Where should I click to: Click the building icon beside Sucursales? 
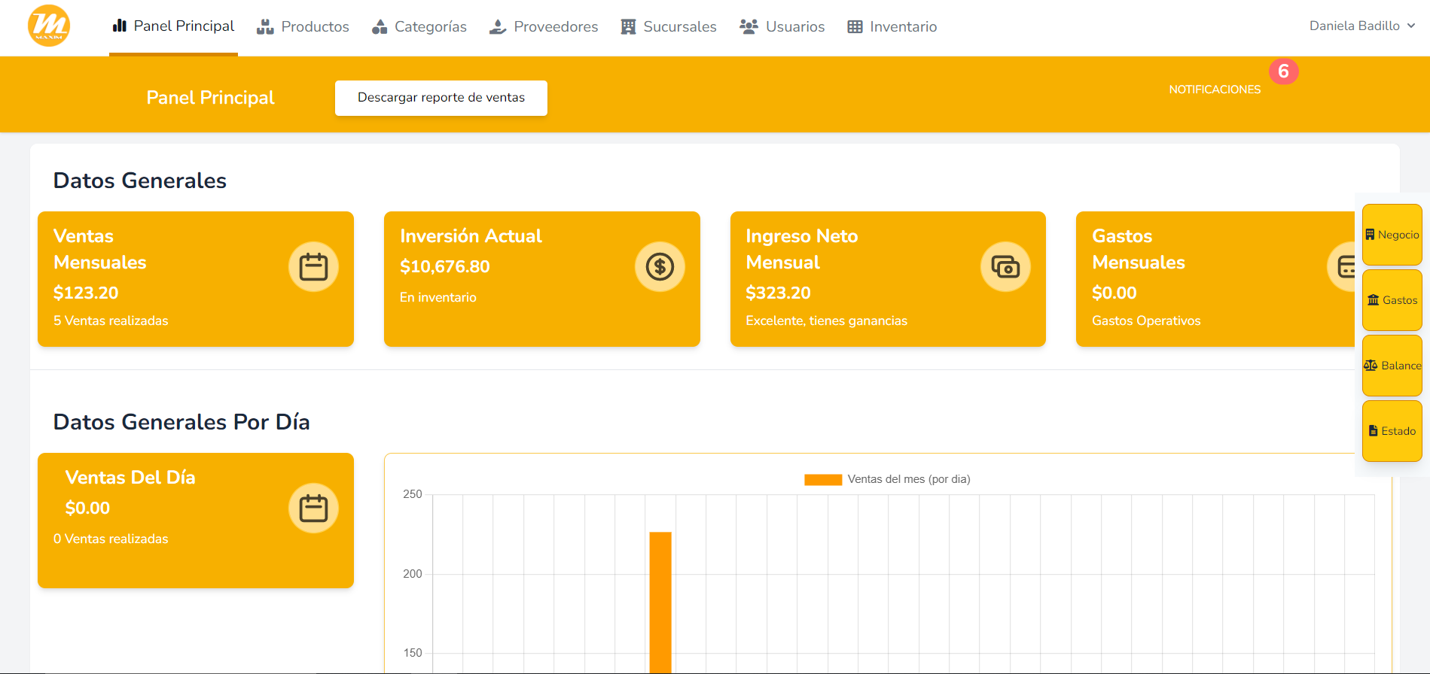(628, 27)
